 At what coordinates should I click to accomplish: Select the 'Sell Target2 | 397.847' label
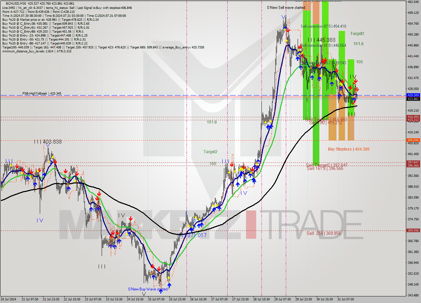click(327, 165)
